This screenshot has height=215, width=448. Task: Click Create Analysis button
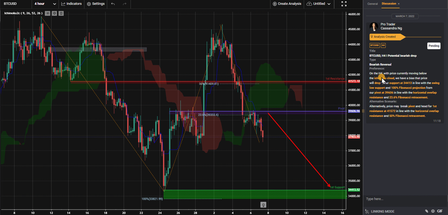pyautogui.click(x=287, y=4)
